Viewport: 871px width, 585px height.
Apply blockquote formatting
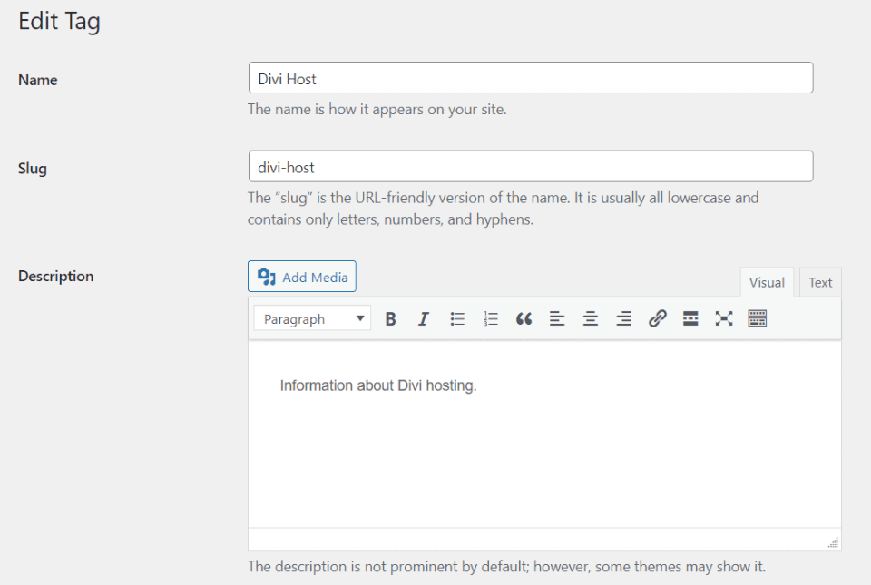[524, 318]
